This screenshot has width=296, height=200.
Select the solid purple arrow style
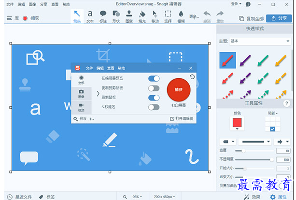[x=245, y=60]
